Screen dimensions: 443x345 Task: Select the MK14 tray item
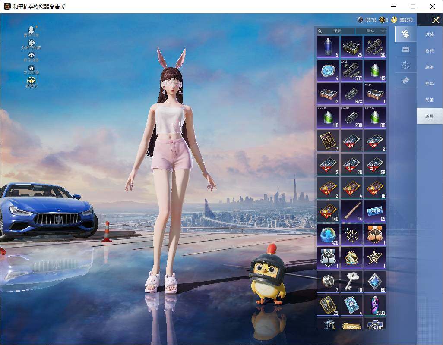coord(375,94)
